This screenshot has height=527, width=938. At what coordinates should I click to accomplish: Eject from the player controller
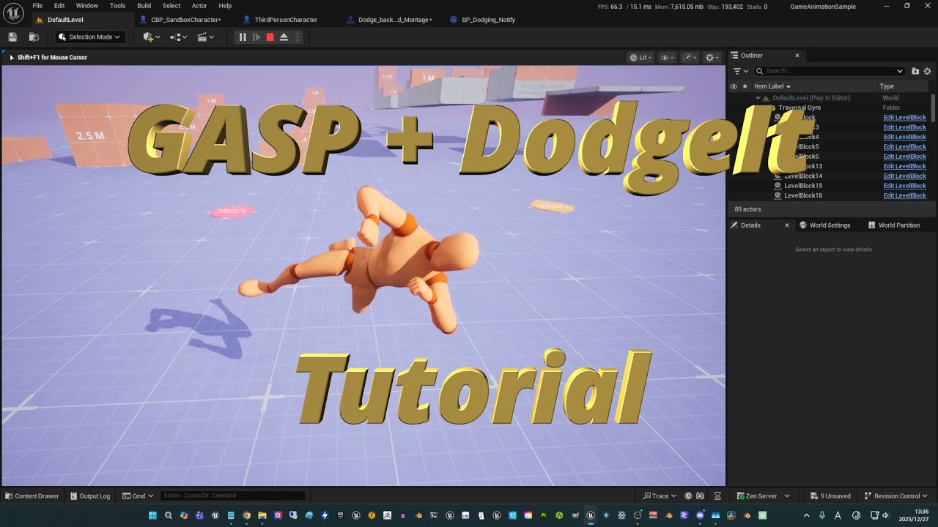click(284, 37)
